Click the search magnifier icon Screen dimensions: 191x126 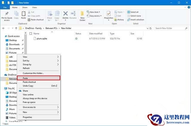[186, 28]
